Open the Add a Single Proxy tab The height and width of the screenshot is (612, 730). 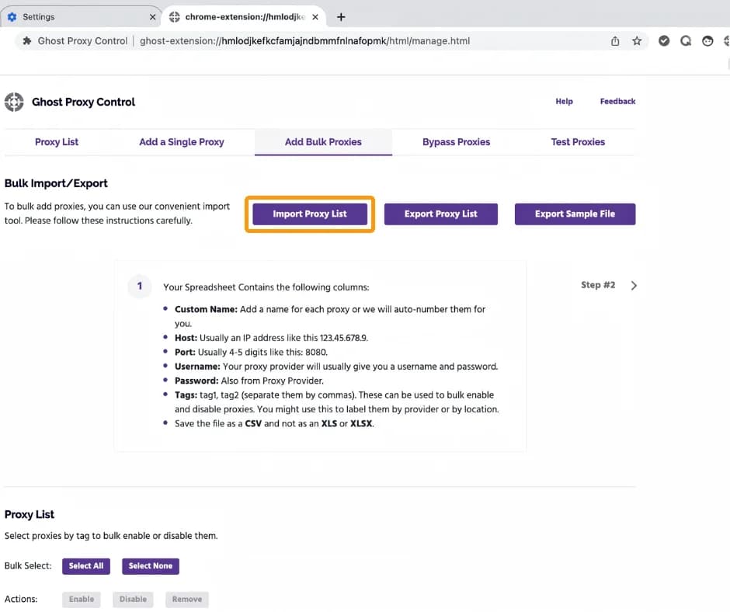181,142
